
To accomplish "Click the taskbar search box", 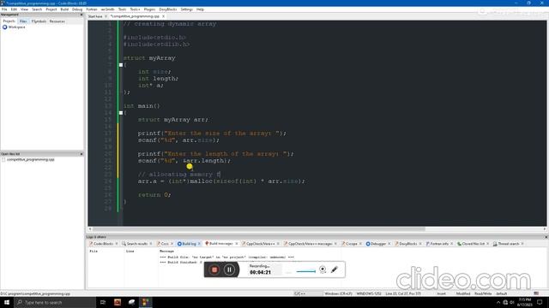I will click(55, 302).
